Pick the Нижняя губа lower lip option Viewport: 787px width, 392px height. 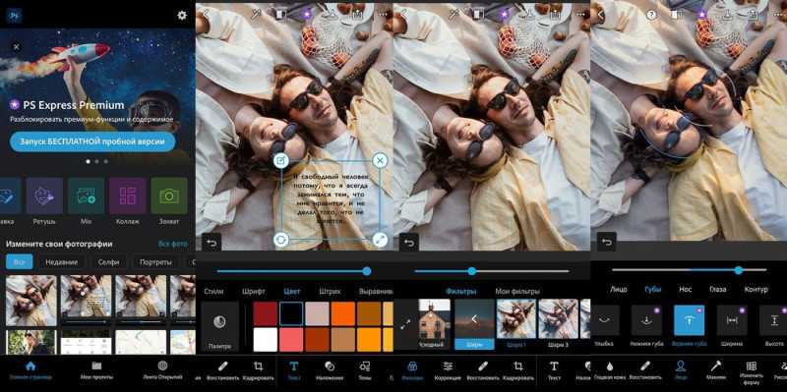pos(647,320)
